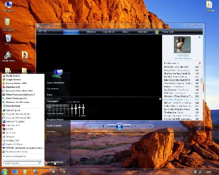
Task: Toggle repeat mode in the player
Action: 95,126
